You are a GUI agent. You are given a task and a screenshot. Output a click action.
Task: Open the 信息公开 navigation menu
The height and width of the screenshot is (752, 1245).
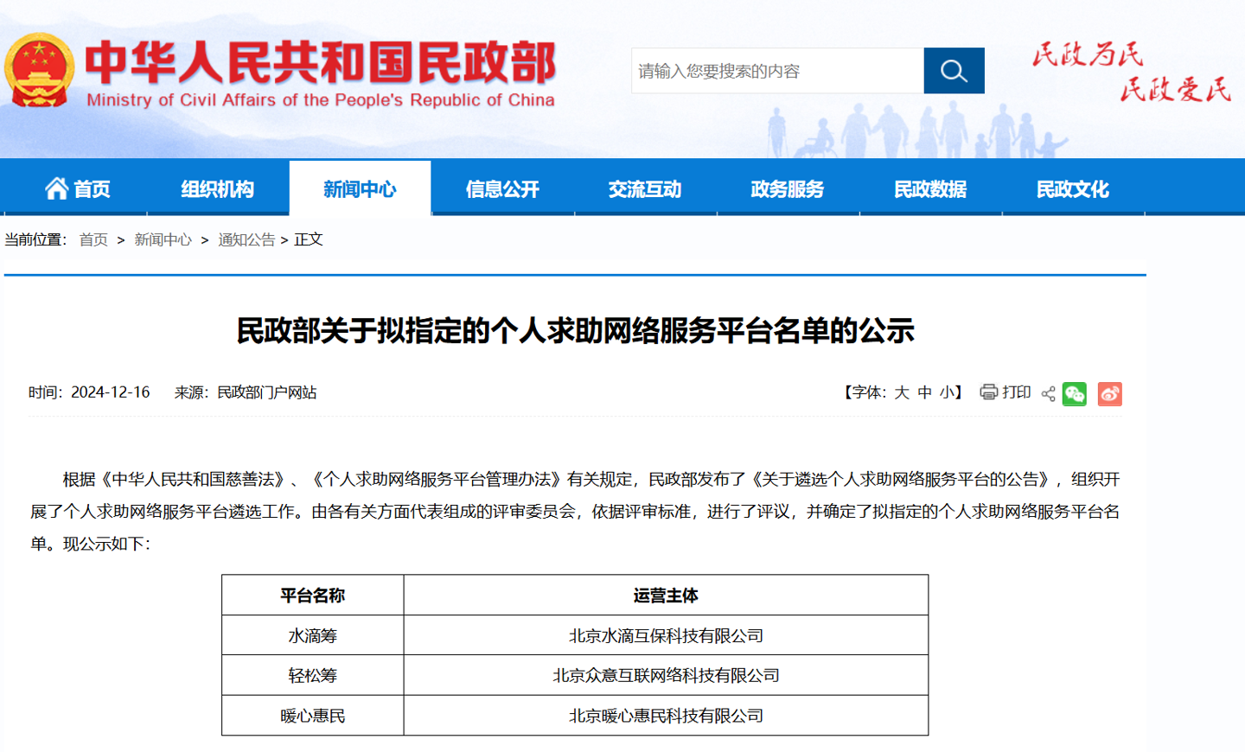(502, 188)
